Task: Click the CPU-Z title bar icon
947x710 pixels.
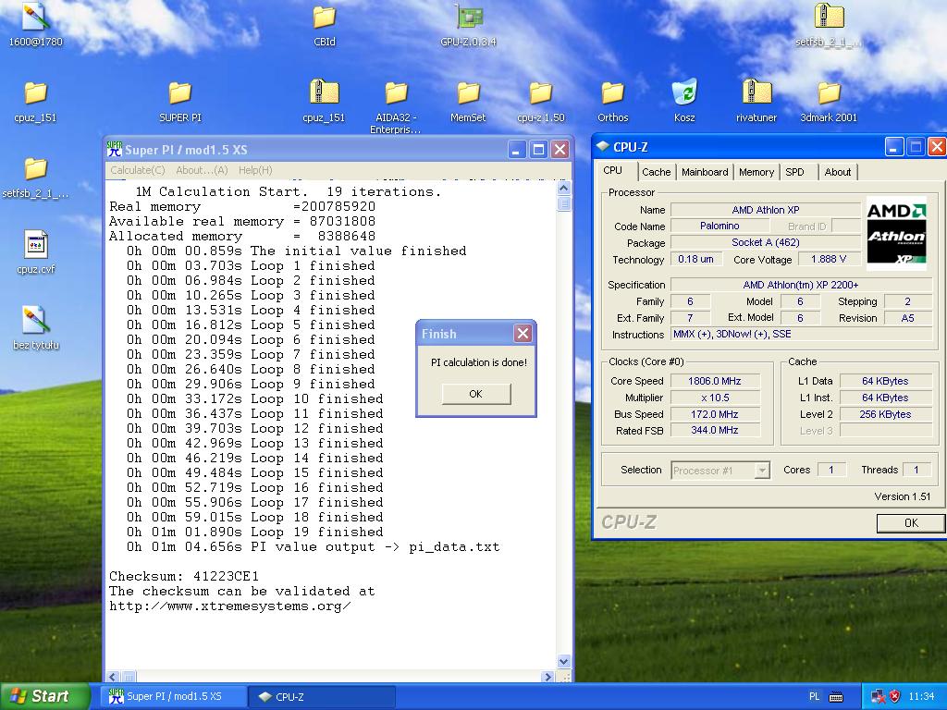Action: pos(603,147)
